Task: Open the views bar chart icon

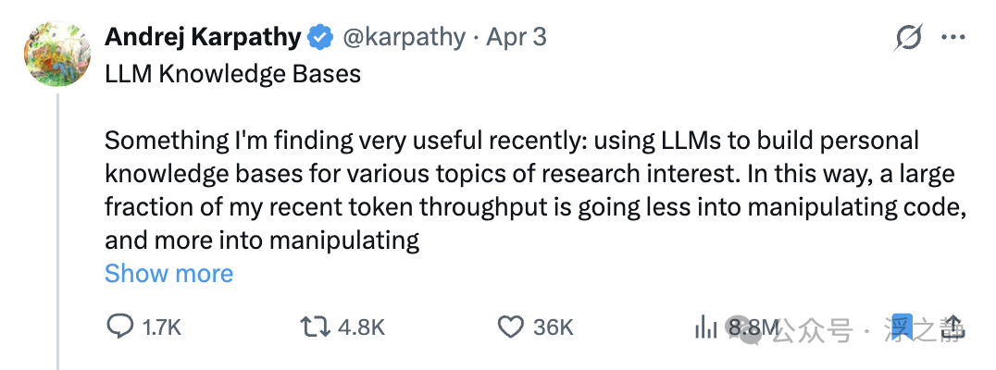Action: (x=705, y=327)
